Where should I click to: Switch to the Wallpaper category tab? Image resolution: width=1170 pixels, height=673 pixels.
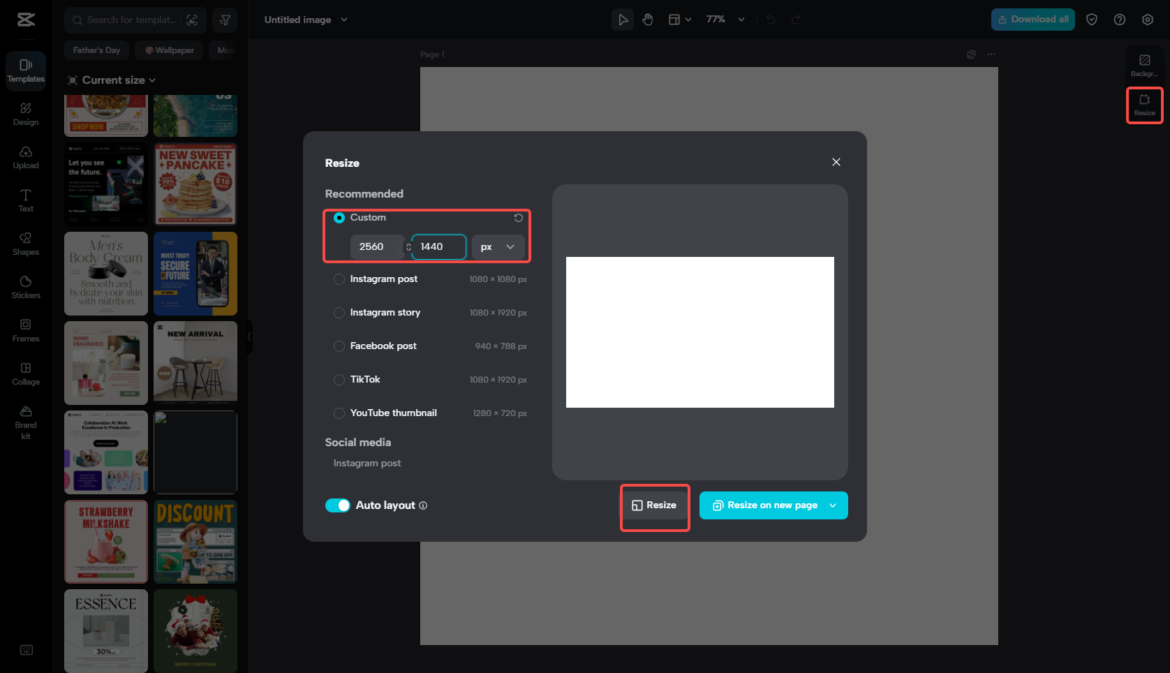pos(168,50)
